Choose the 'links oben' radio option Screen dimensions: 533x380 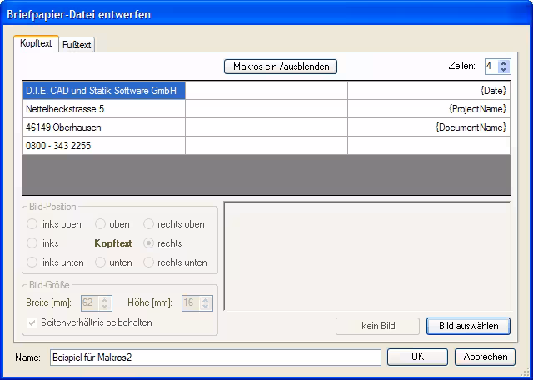[x=33, y=224]
